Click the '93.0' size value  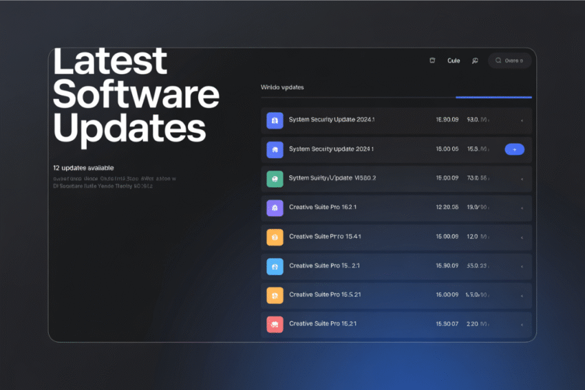click(x=473, y=119)
